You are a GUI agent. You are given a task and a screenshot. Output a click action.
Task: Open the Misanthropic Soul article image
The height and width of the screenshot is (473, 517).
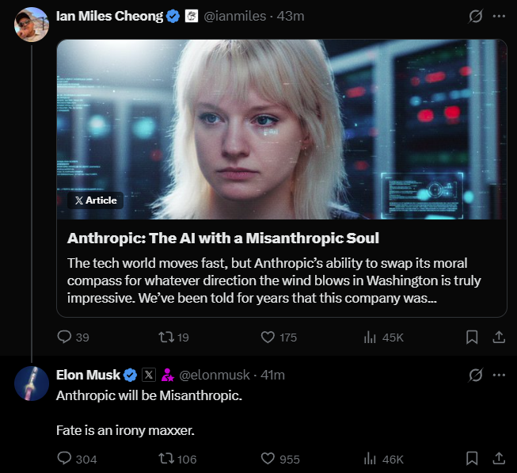tap(281, 129)
